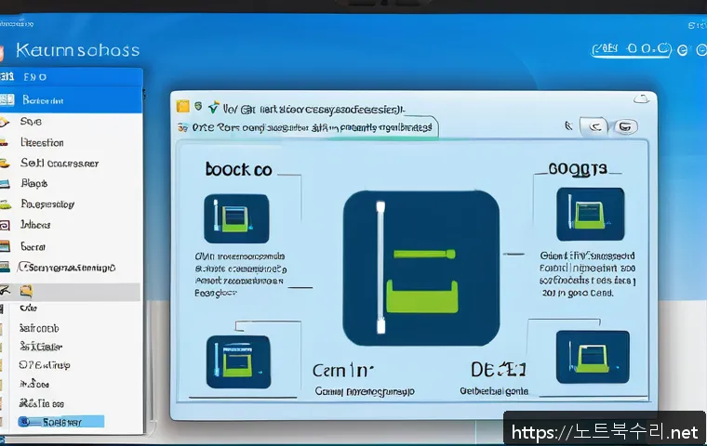This screenshot has width=707, height=446.
Task: Select the 'Blaps' sidebar item
Action: click(33, 183)
